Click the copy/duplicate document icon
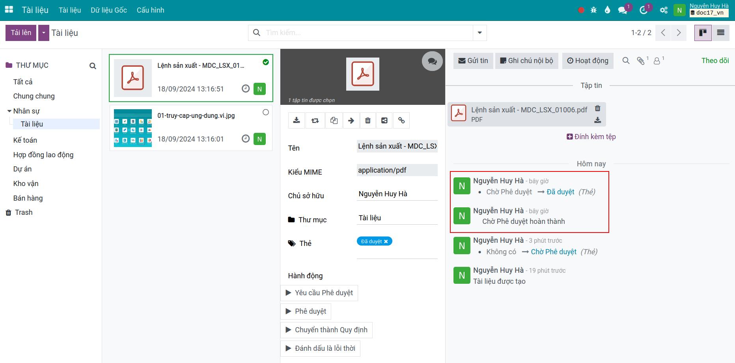Viewport: 735px width, 363px height. (x=334, y=121)
